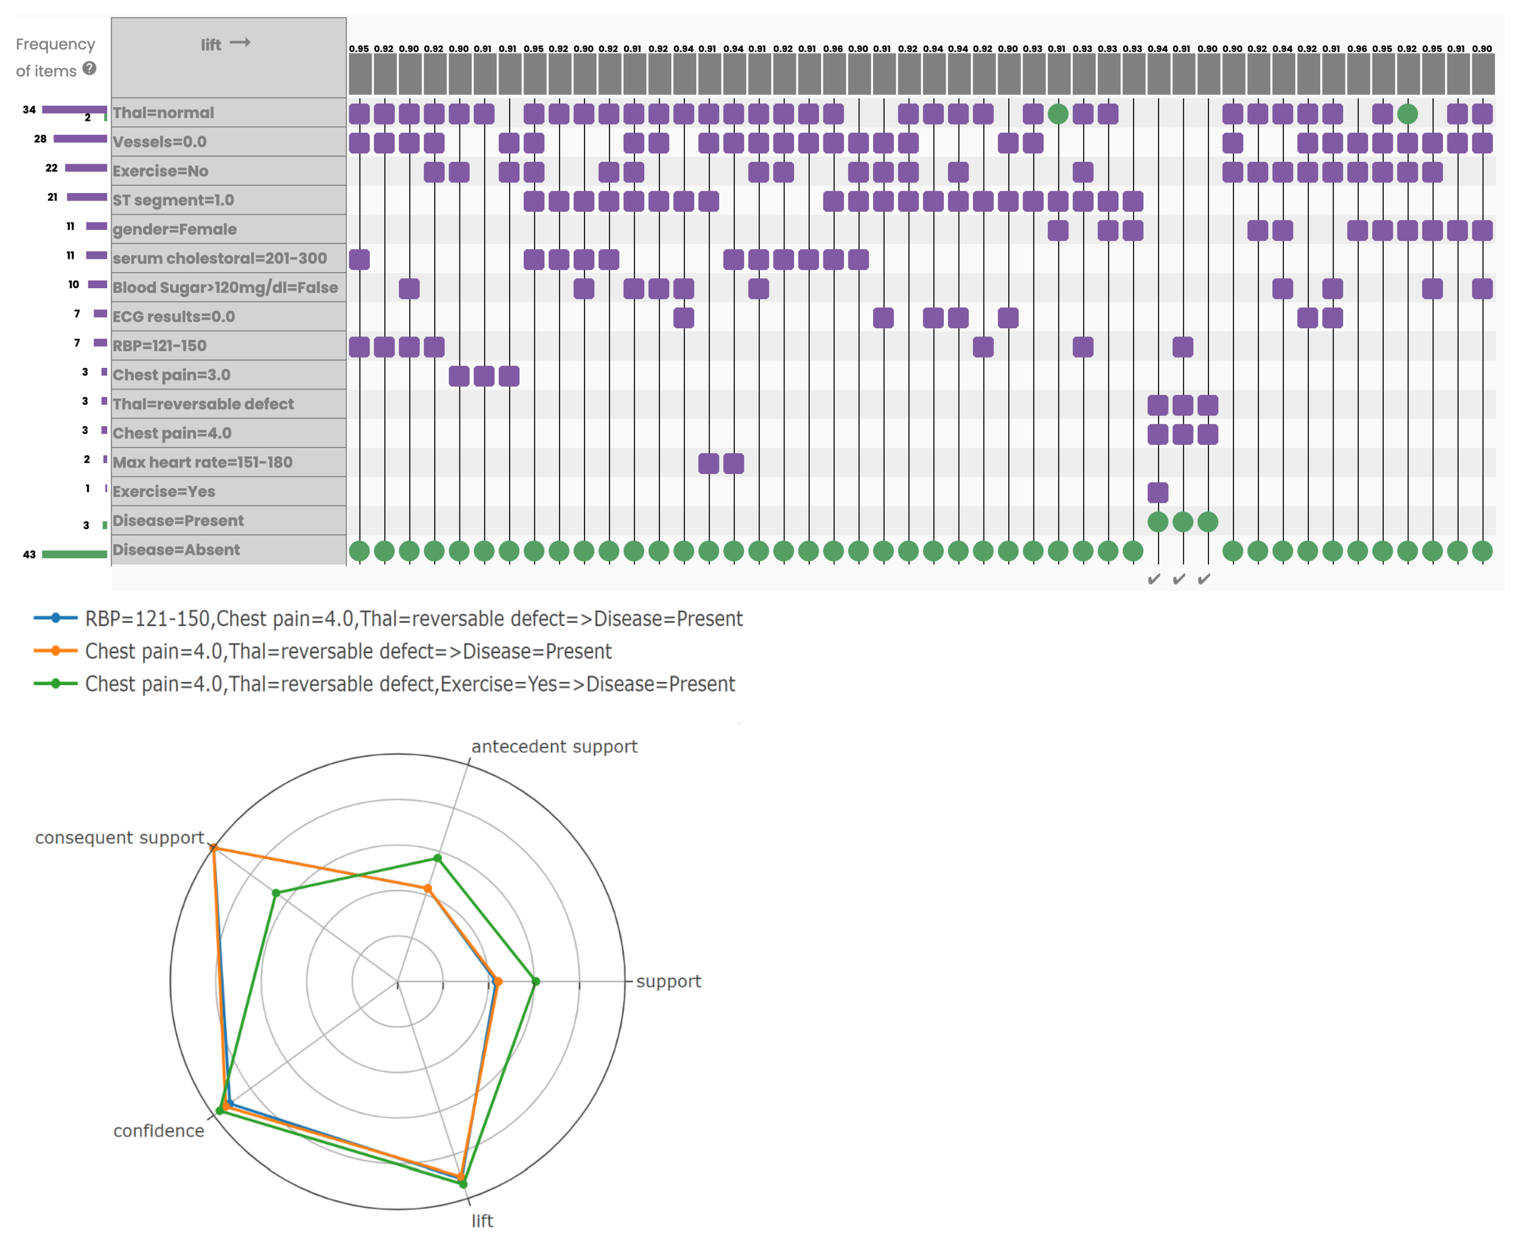1516x1239 pixels.
Task: Toggle the third checkmark below the rule columns
Action: click(1204, 580)
